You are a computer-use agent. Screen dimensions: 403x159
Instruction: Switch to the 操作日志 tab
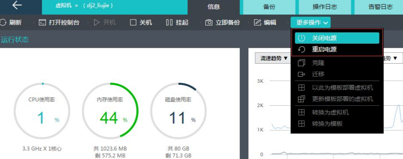[325, 7]
